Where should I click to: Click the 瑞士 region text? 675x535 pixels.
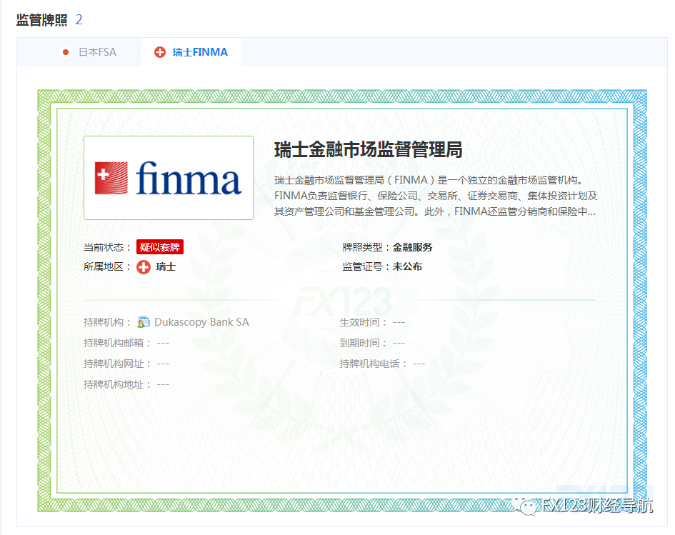point(166,267)
